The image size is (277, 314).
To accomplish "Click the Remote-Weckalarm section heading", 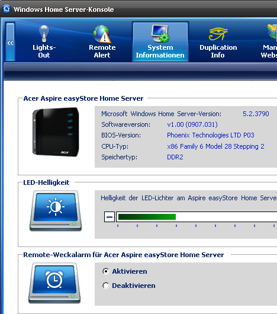I will (x=123, y=255).
